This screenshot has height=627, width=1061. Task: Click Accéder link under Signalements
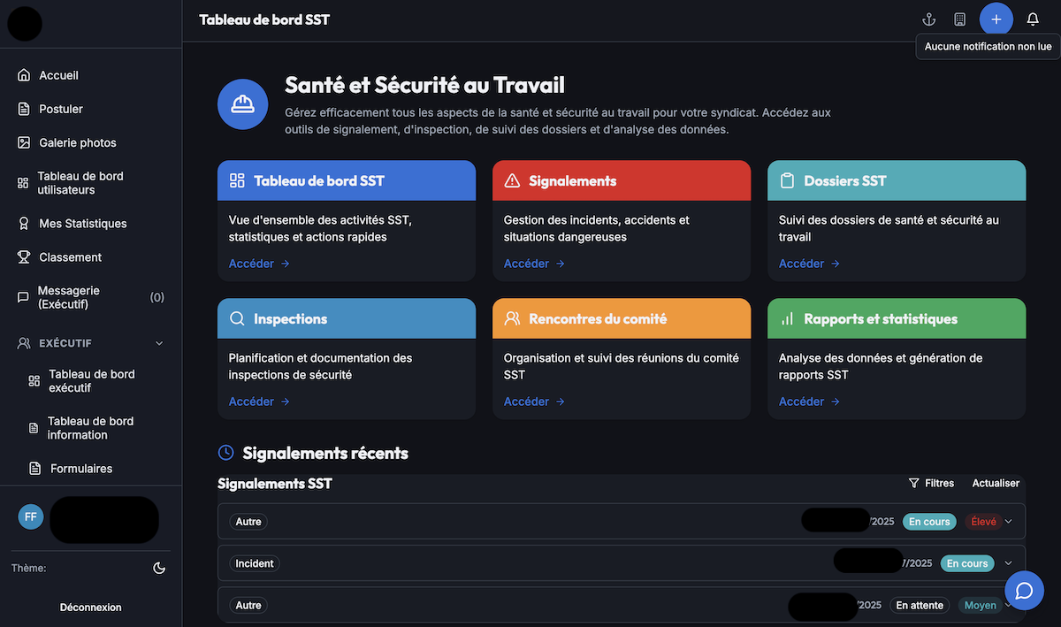[x=533, y=264]
